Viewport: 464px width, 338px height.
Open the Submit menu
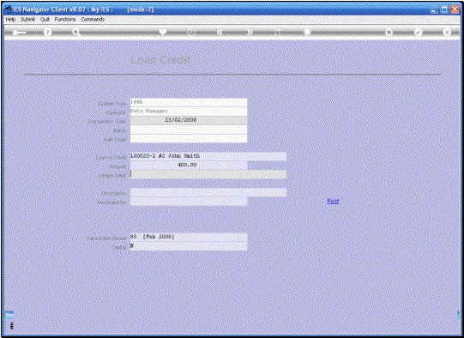click(27, 19)
